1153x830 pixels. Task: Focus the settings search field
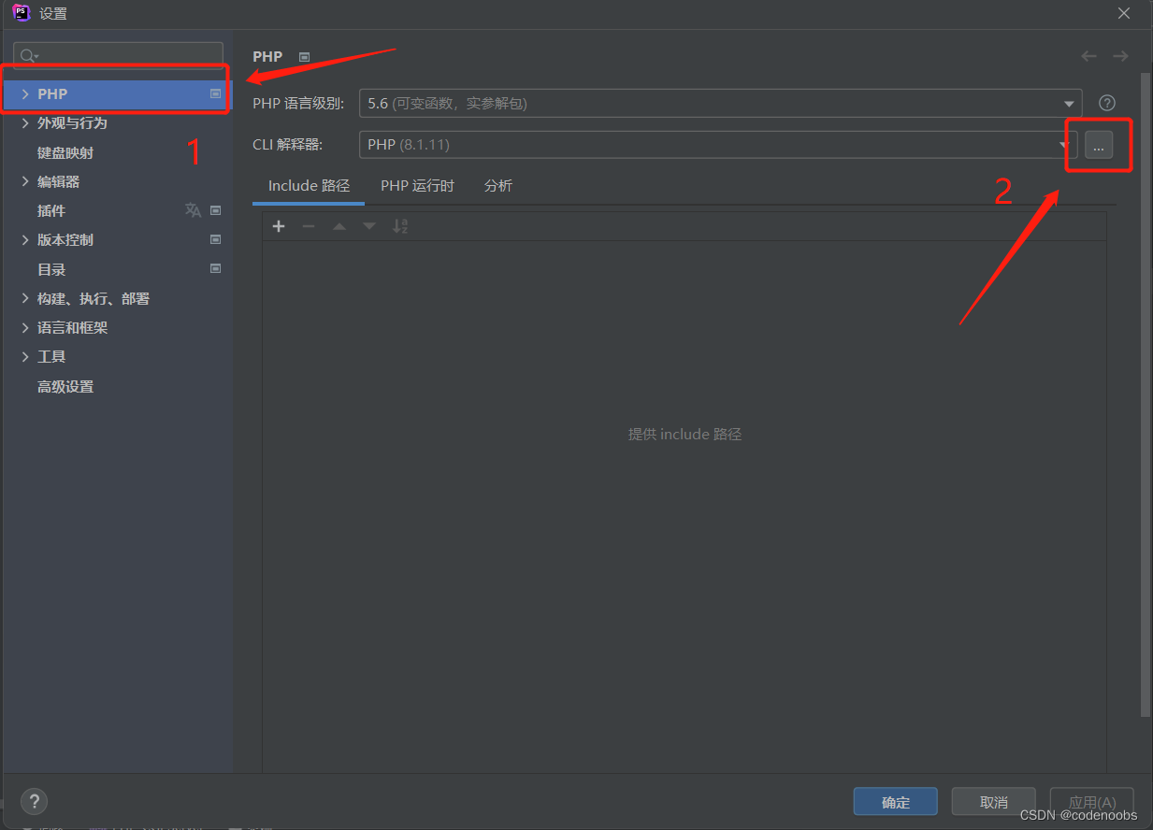click(x=119, y=56)
